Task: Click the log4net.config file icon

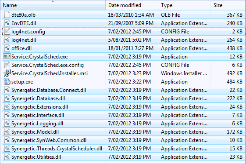Action: [x=7, y=32]
